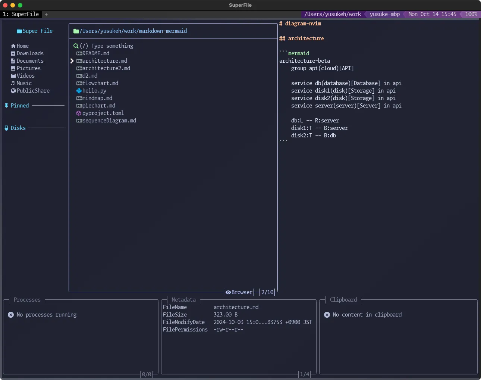Image resolution: width=481 pixels, height=380 pixels.
Task: Click the Downloads folder icon
Action: [13, 53]
